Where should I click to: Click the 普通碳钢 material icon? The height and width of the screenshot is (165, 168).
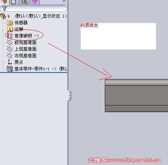[x=9, y=36]
